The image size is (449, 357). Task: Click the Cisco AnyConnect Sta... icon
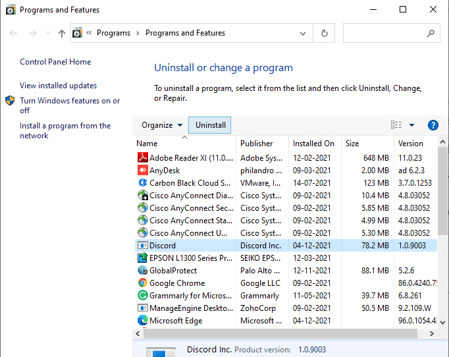coord(143,221)
